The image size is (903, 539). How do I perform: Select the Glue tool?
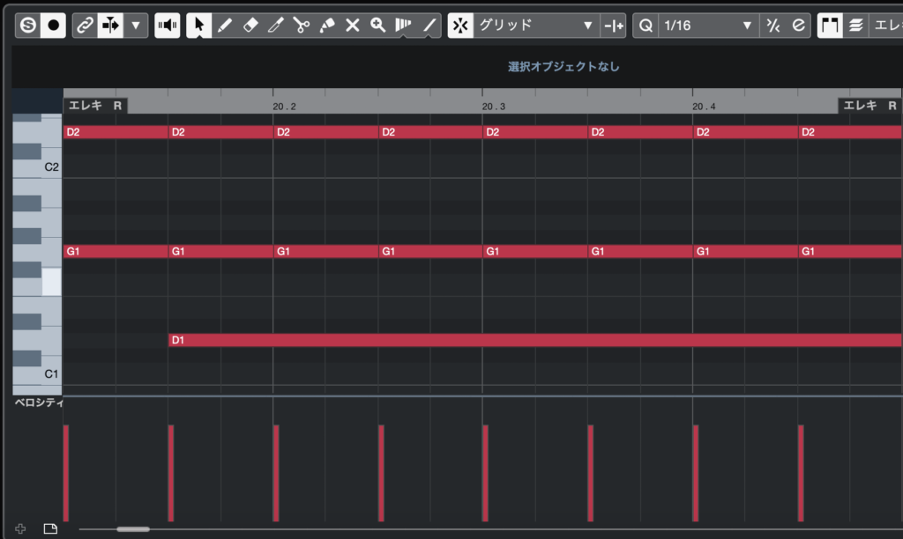(326, 26)
